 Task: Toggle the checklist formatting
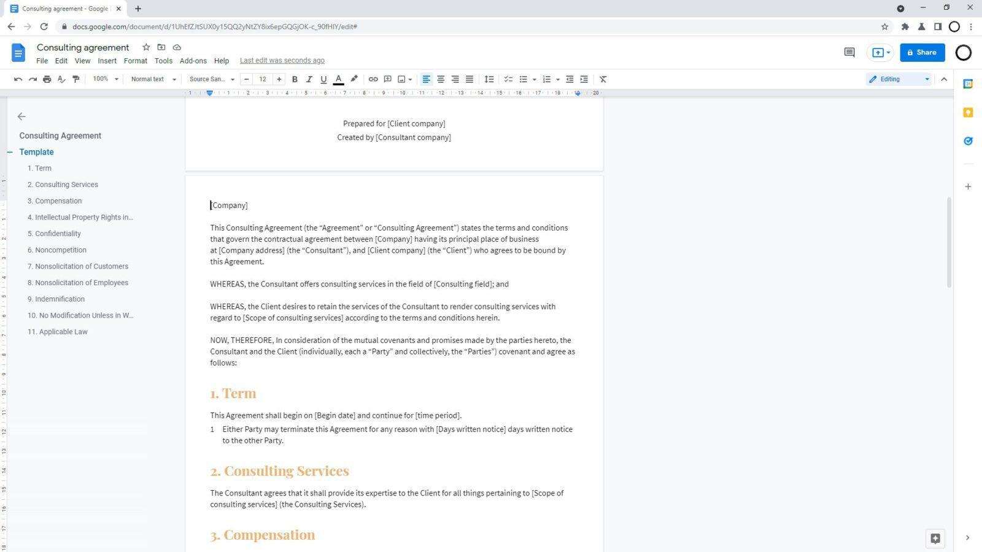click(508, 79)
